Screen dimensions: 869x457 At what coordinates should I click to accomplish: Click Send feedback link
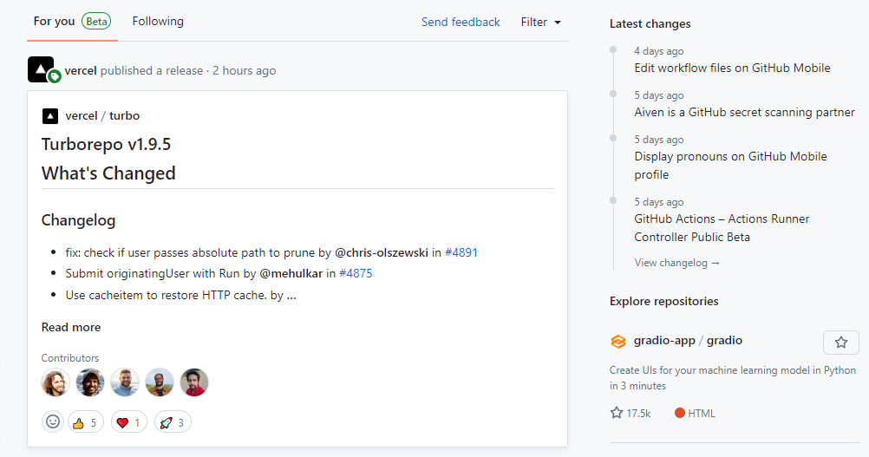tap(461, 23)
